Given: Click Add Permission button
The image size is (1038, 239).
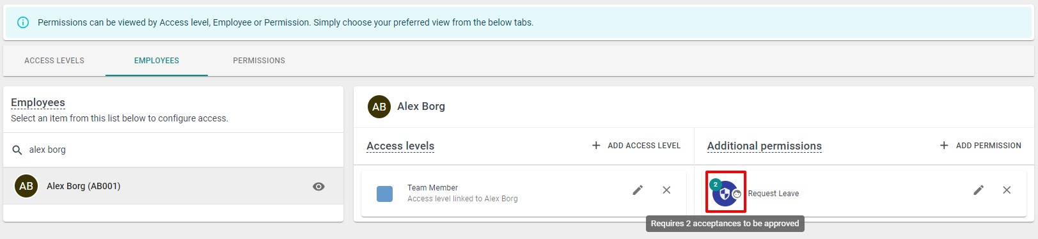Looking at the screenshot, I should click(x=980, y=146).
